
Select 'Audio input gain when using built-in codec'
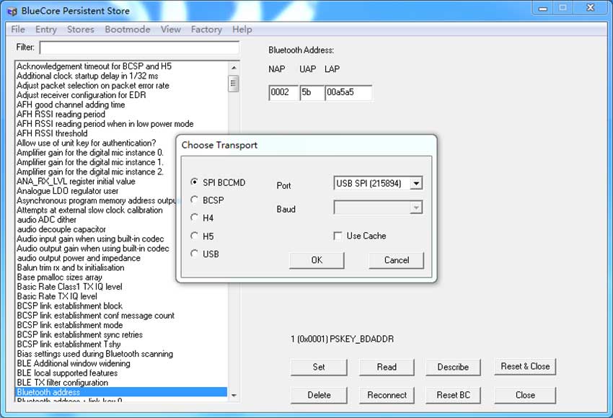[x=90, y=239]
